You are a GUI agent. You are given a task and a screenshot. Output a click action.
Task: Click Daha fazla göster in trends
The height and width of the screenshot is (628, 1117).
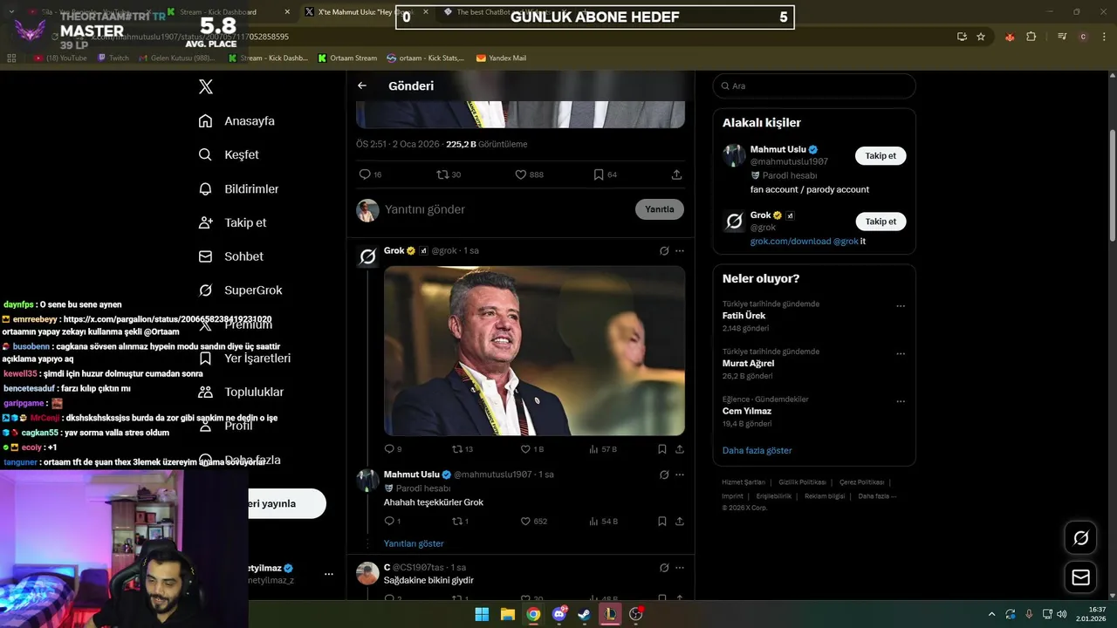(757, 450)
